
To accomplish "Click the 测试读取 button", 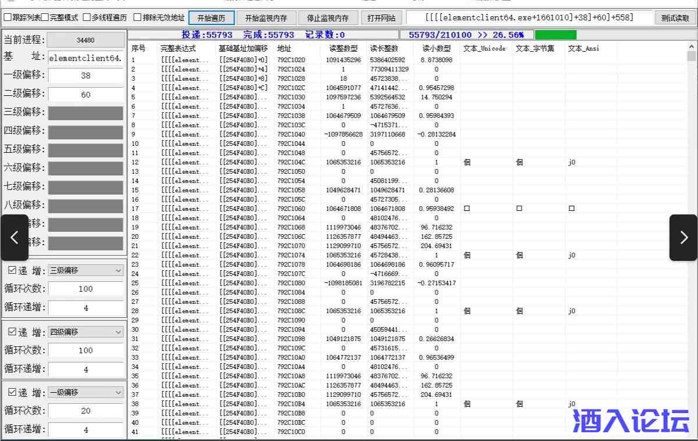I will [675, 18].
